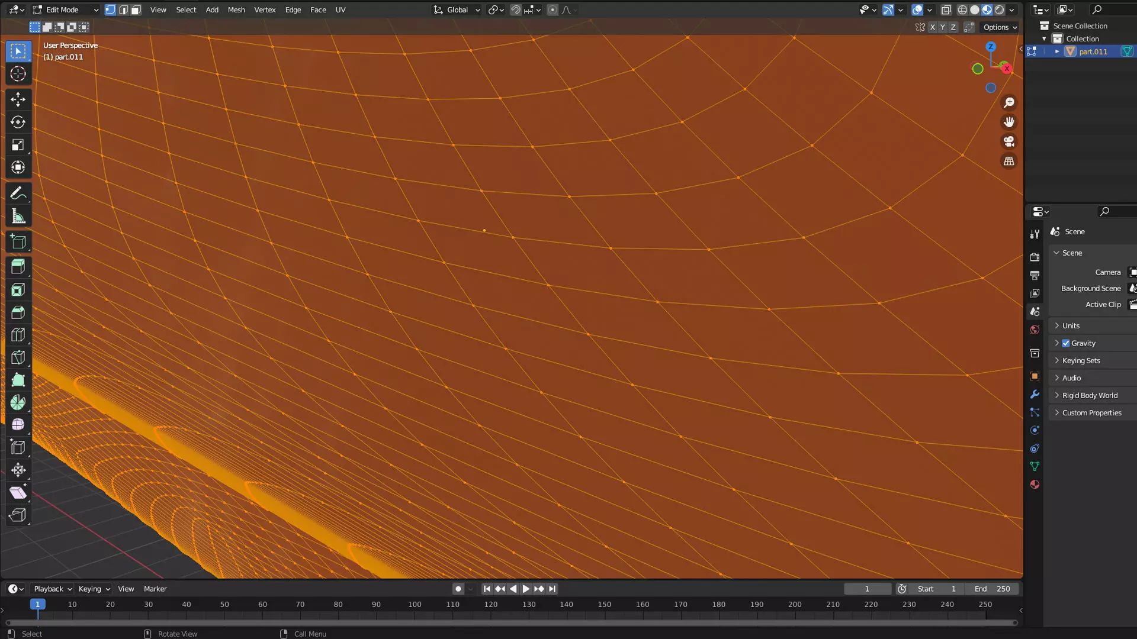This screenshot has width=1137, height=639.
Task: Activate the Knife tool
Action: click(x=18, y=357)
